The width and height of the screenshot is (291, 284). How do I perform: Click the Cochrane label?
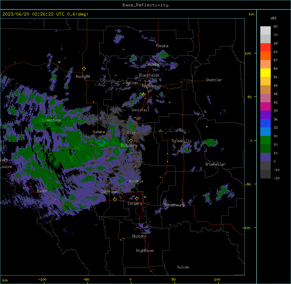point(109,192)
